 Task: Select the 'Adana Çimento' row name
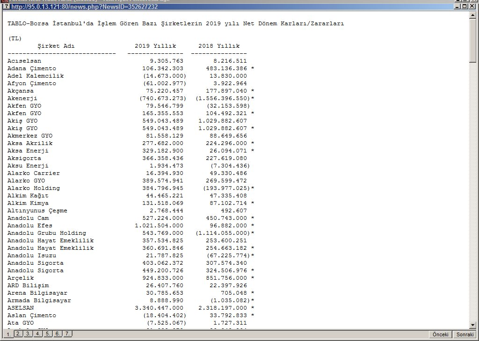(32, 68)
